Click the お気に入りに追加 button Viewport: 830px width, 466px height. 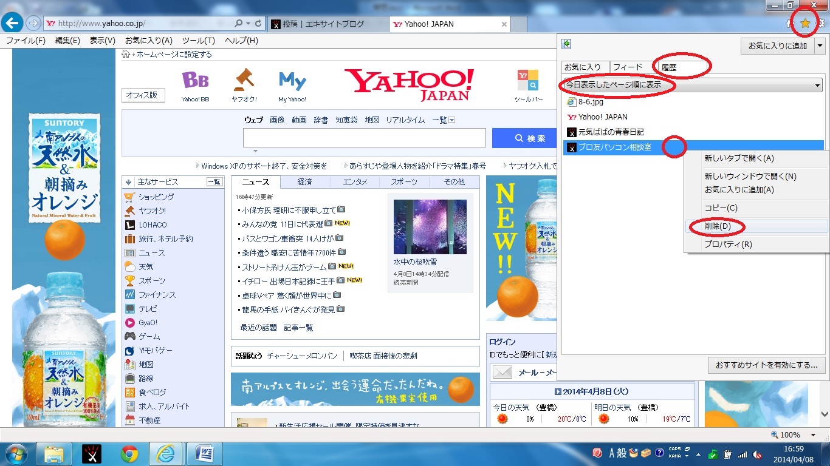(x=777, y=46)
